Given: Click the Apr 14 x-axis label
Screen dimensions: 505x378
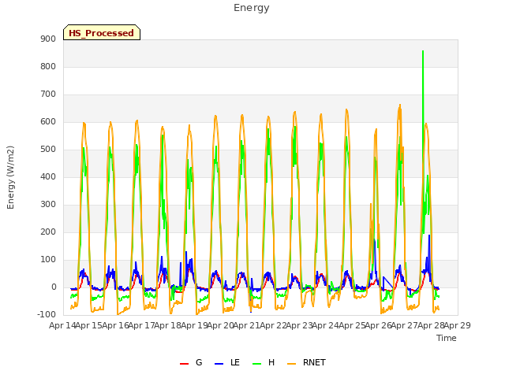Looking at the screenshot, I should pos(62,325).
